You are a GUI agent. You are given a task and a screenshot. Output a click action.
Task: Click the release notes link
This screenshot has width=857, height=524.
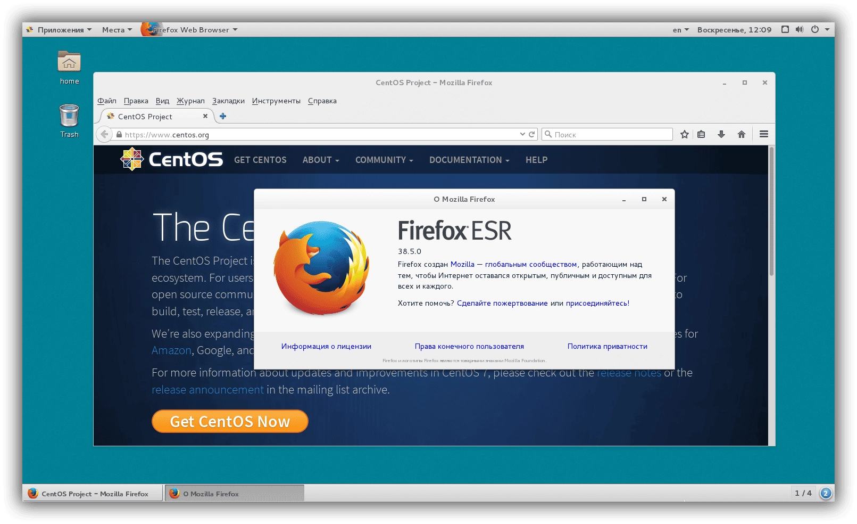[629, 373]
